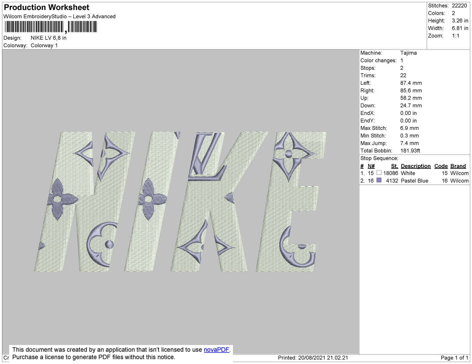Click the design name 'NIKE LV 6,8 in'
This screenshot has height=364, width=472.
click(x=49, y=38)
